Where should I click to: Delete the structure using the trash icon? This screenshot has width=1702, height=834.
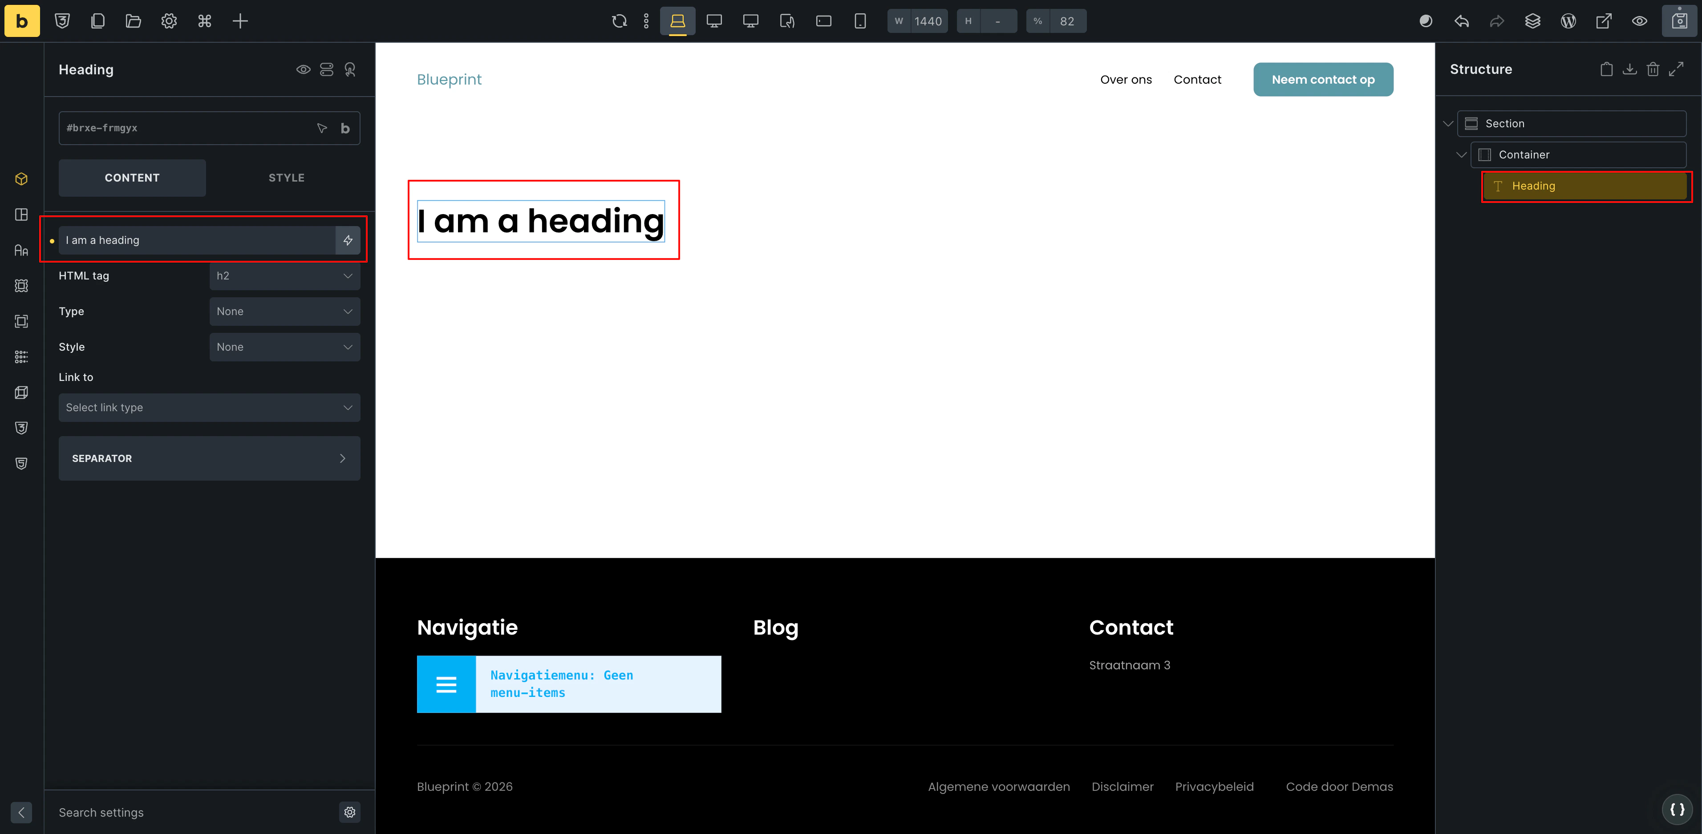[1653, 69]
